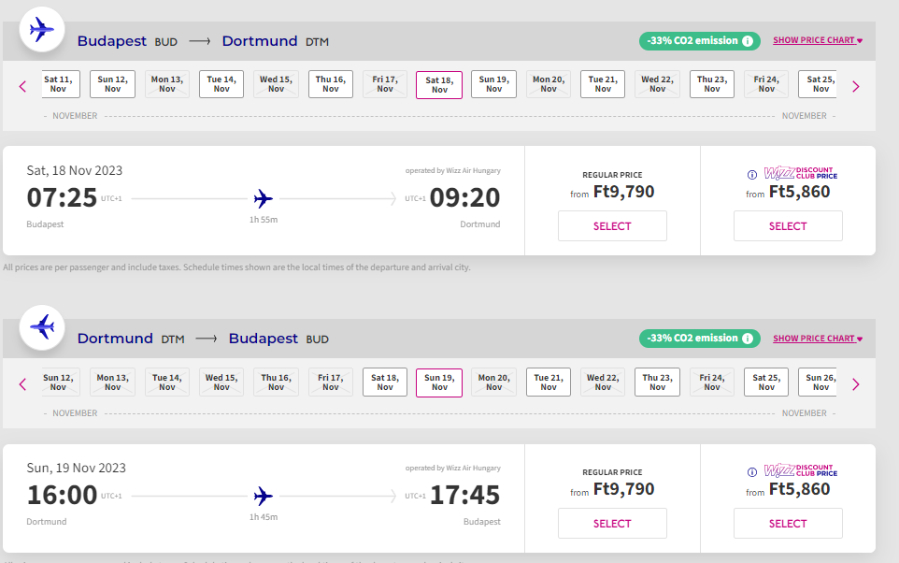The height and width of the screenshot is (563, 899).
Task: Click WIZZ Discount Club logo, outbound
Action: pos(800,173)
